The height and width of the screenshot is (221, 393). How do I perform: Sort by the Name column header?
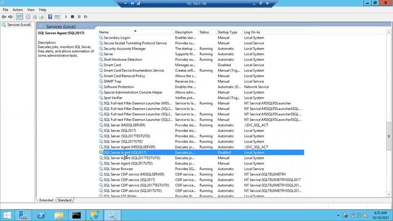tap(135, 32)
